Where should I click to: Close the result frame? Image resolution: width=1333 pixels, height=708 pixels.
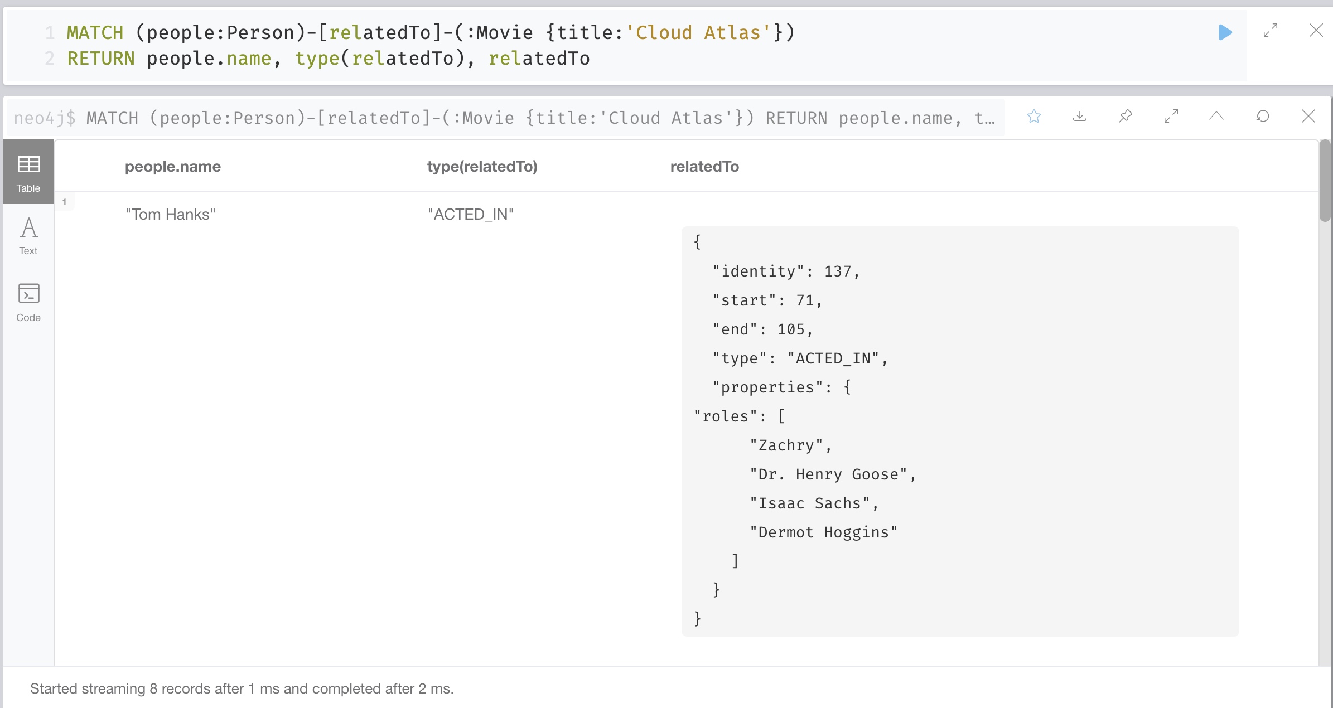click(1308, 116)
